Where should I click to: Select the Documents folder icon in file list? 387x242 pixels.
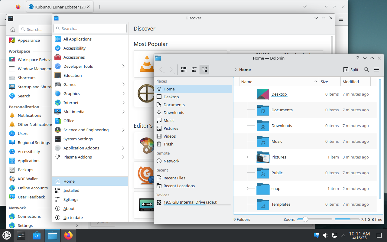point(263,110)
